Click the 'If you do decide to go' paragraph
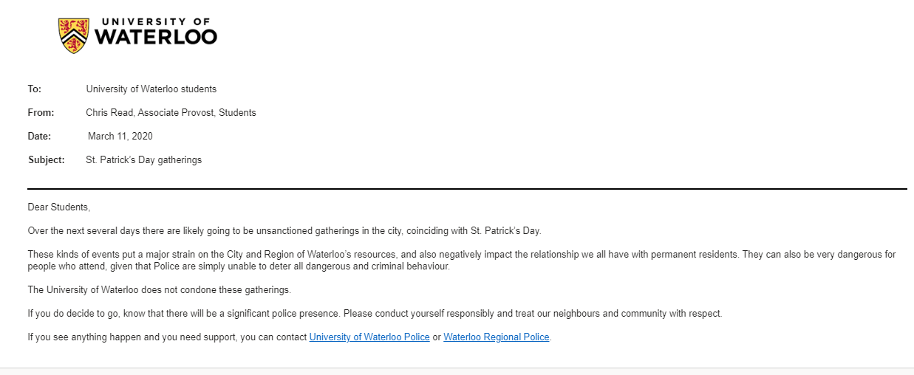This screenshot has width=914, height=375. point(375,314)
